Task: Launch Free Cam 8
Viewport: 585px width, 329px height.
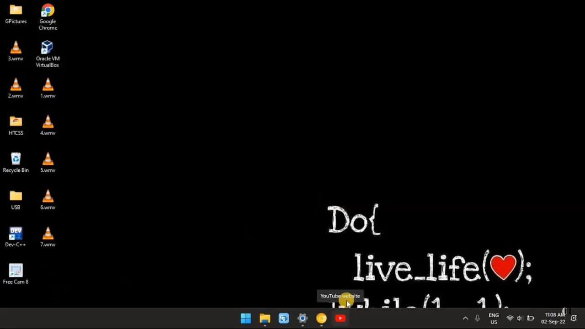Action: coord(16,270)
